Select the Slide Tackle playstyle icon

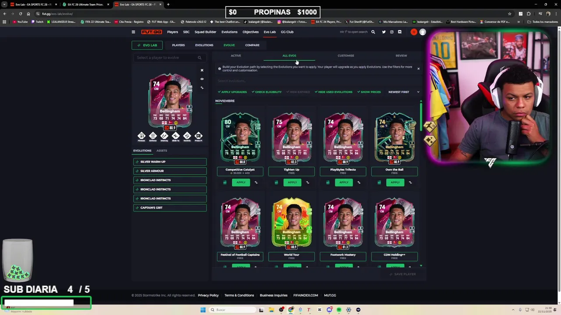coord(175,136)
